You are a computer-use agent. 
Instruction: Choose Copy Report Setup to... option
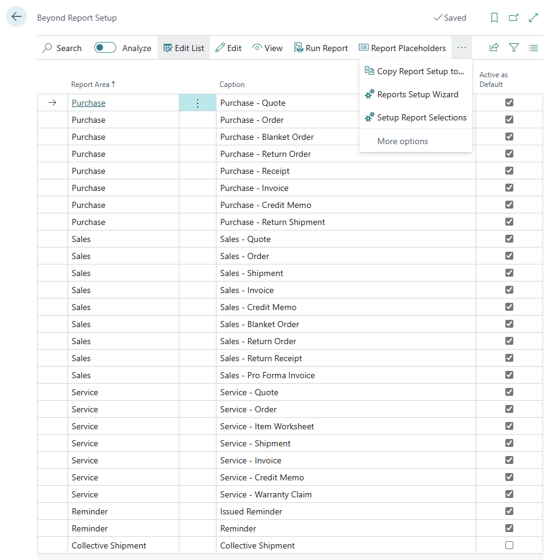pos(420,71)
